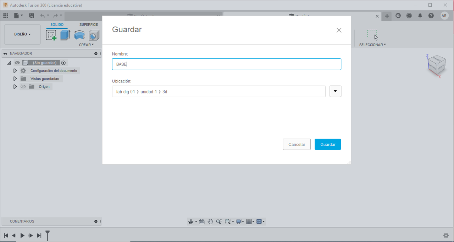Jump to timeline beginning
The width and height of the screenshot is (454, 242).
coord(6,235)
